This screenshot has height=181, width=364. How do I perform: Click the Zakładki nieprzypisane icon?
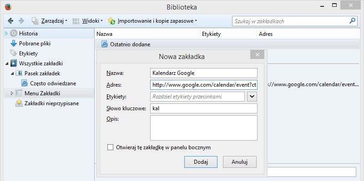[19, 103]
